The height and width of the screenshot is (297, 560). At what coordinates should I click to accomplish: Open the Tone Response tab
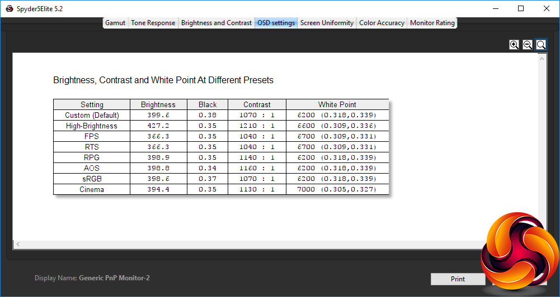pos(153,23)
